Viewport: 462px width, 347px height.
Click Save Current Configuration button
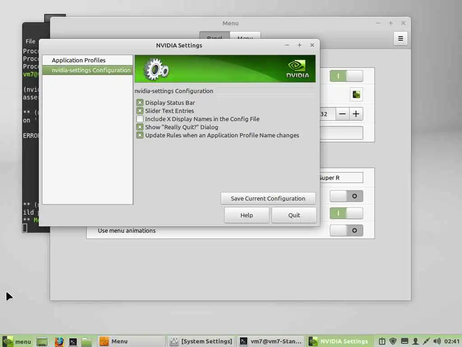268,199
